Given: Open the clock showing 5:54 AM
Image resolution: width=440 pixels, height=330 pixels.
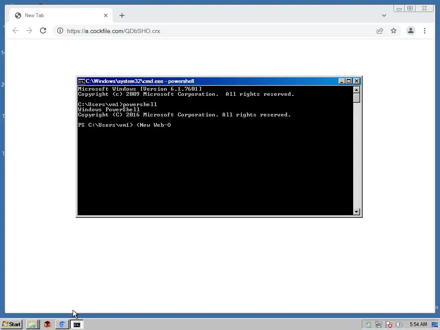Looking at the screenshot, I should pyautogui.click(x=418, y=324).
